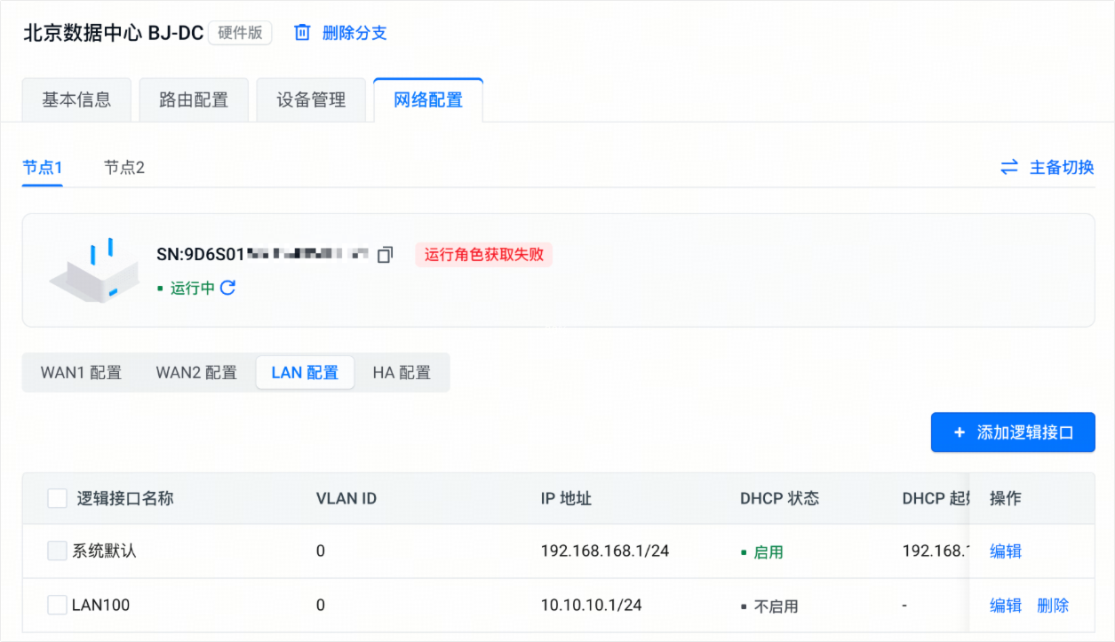Click the 硬件版 tag

pyautogui.click(x=240, y=33)
